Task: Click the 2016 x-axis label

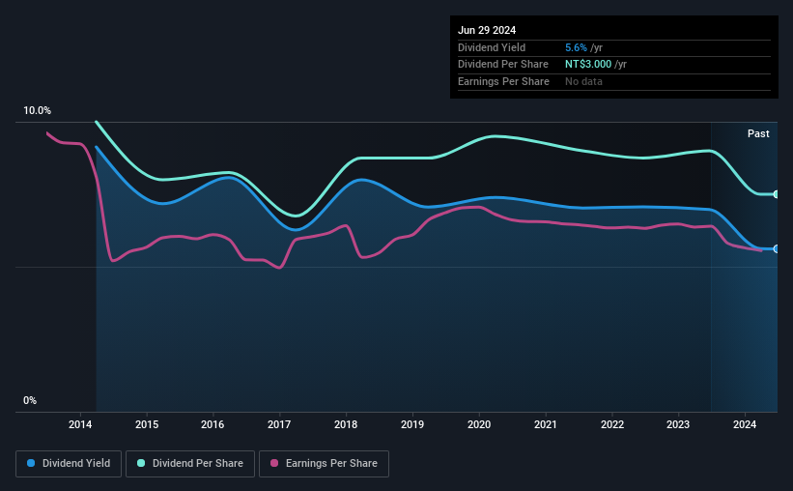Action: click(x=212, y=424)
